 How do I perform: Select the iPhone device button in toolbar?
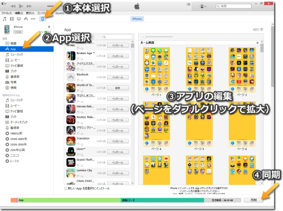tap(42, 19)
